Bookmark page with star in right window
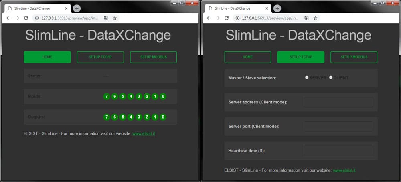 tap(315, 18)
